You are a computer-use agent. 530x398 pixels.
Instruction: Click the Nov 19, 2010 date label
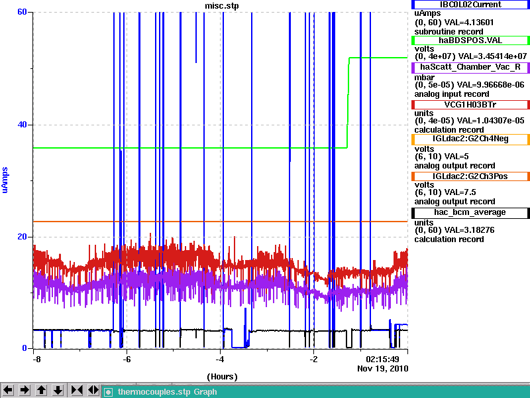[383, 369]
